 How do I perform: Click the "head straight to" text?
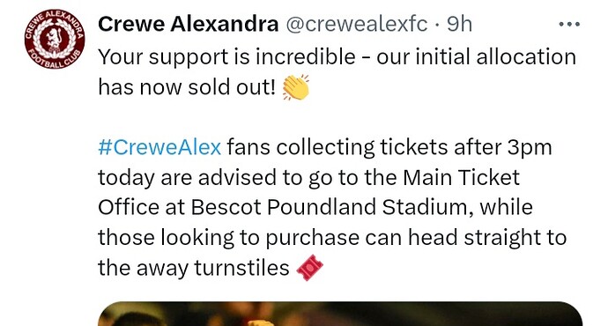click(x=487, y=238)
